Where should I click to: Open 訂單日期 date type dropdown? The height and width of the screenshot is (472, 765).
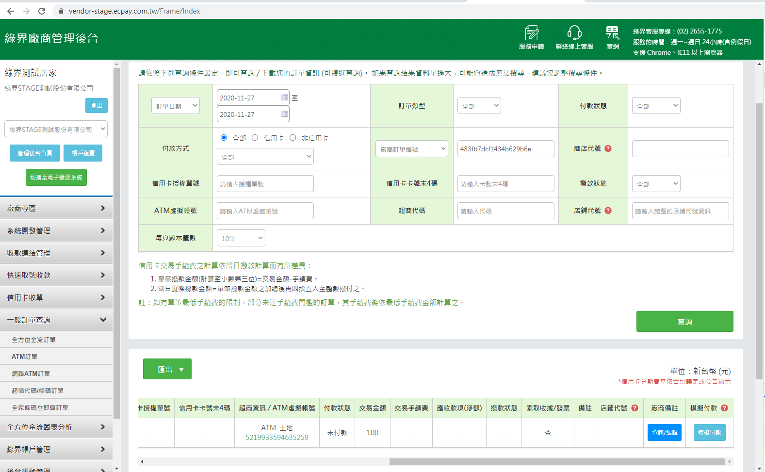(x=176, y=106)
